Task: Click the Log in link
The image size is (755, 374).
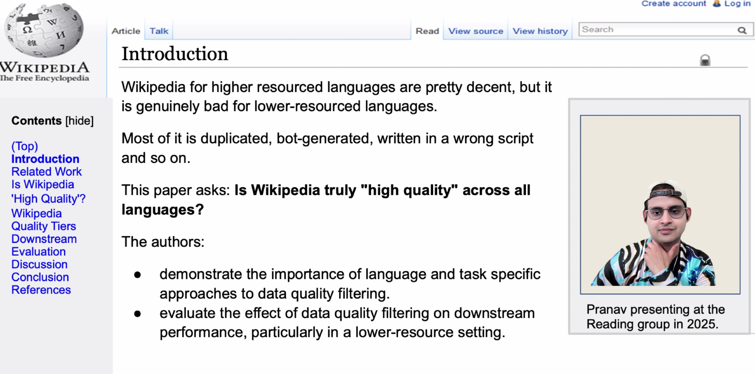Action: [x=737, y=4]
